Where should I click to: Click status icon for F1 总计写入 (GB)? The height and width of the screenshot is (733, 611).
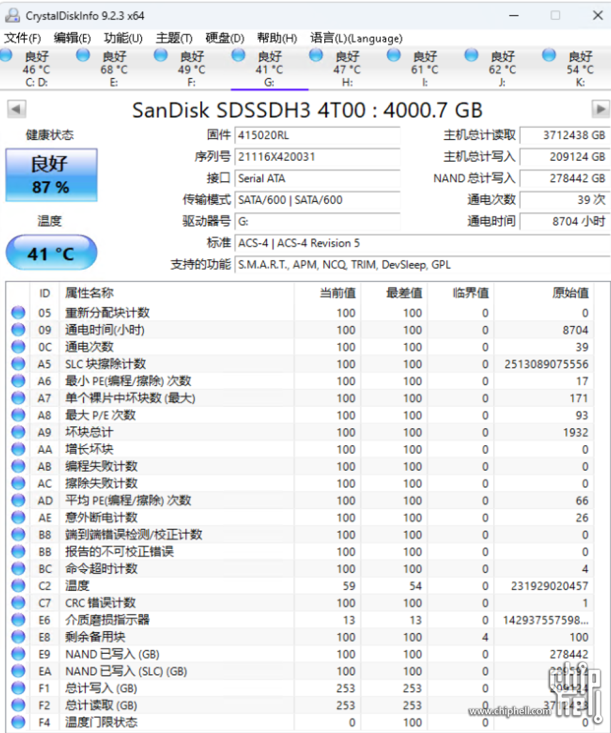pyautogui.click(x=18, y=688)
